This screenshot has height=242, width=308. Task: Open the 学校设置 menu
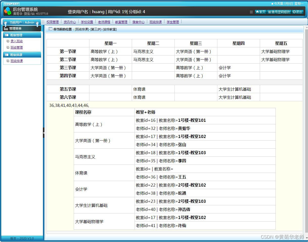[87, 22]
